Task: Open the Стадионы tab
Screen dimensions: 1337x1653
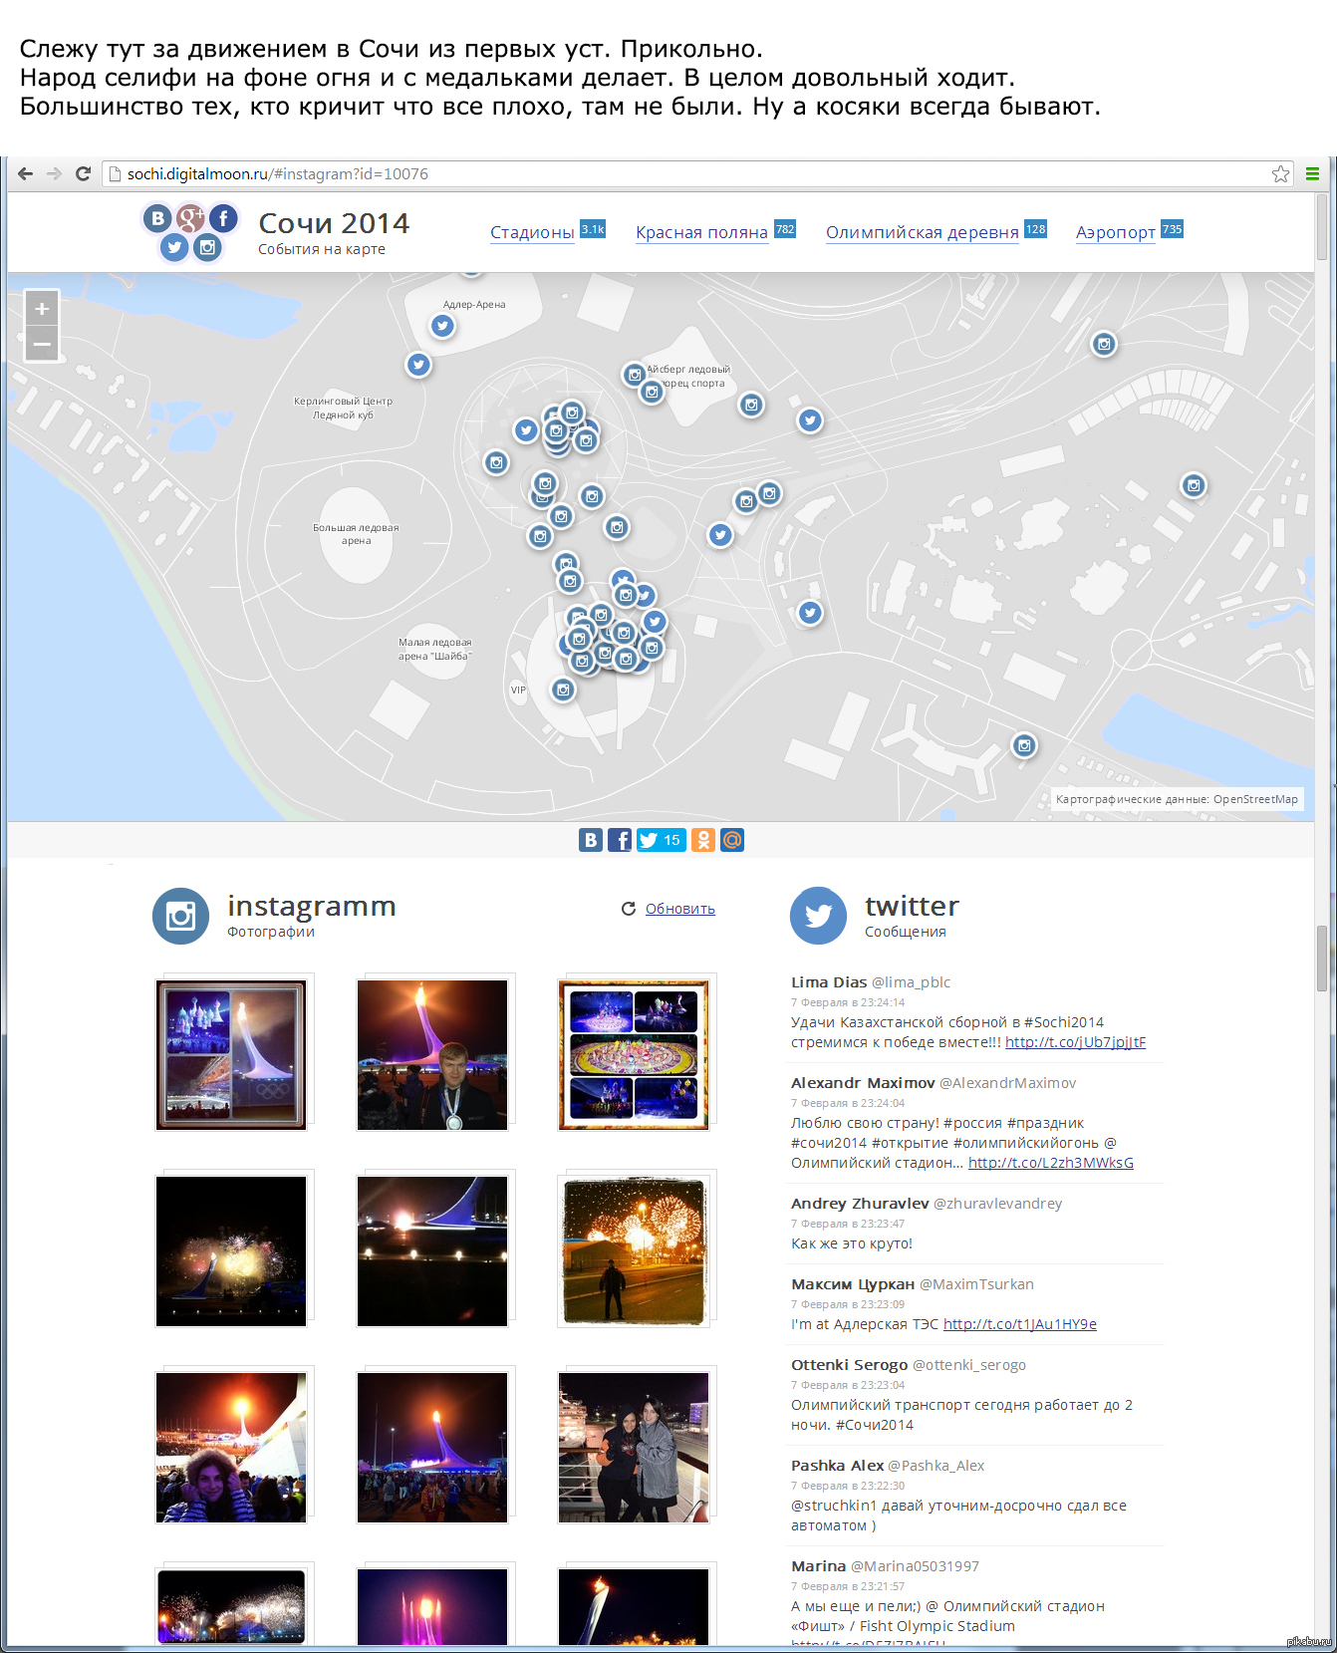Action: tap(532, 232)
